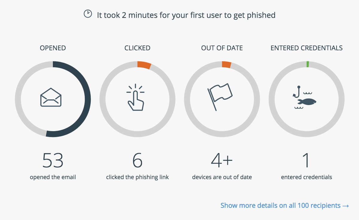Screen dimensions: 359x220
Task: Click the clock icon beside the headline
Action: (x=88, y=14)
